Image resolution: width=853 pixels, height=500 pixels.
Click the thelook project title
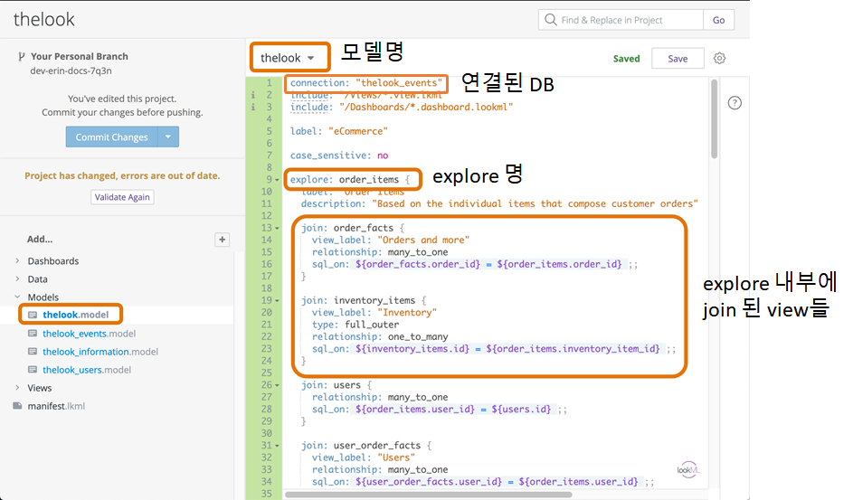click(44, 20)
